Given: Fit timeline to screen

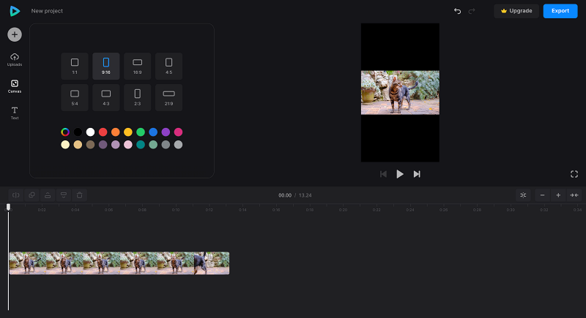Looking at the screenshot, I should click(574, 195).
